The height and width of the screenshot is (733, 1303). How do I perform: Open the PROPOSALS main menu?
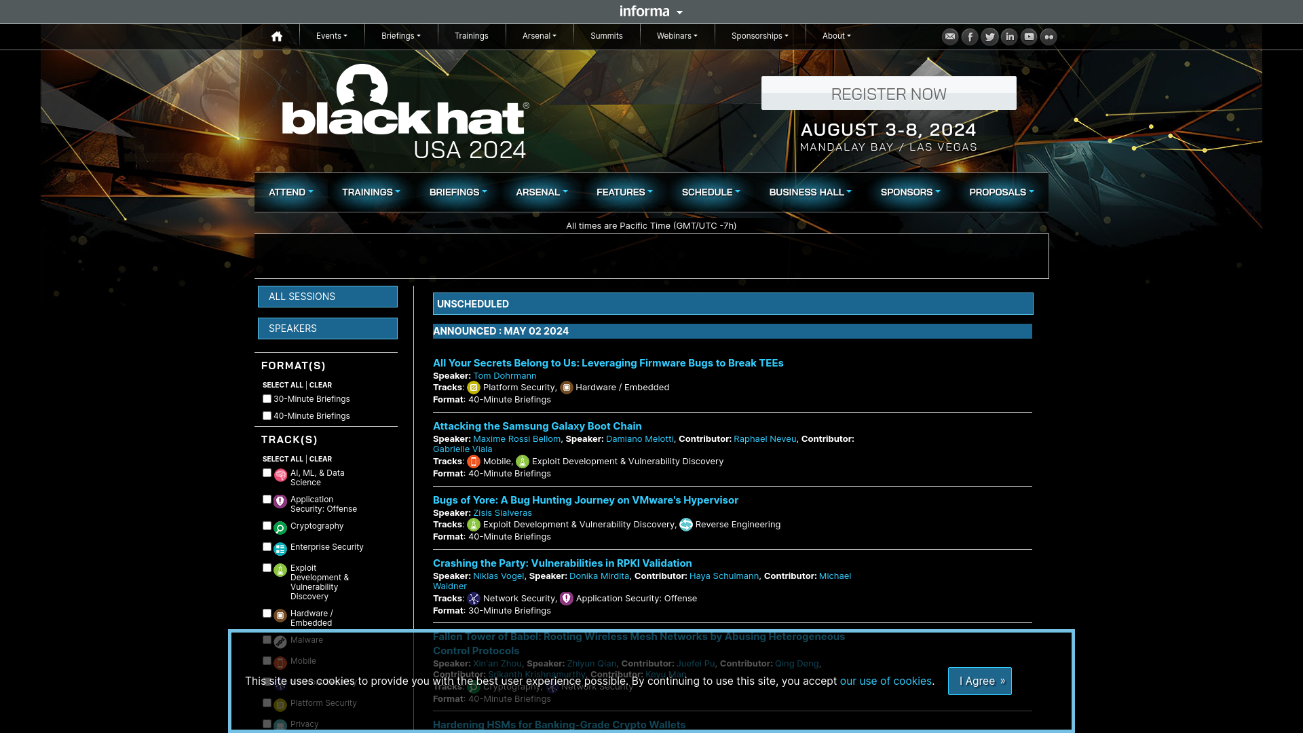(x=1002, y=193)
